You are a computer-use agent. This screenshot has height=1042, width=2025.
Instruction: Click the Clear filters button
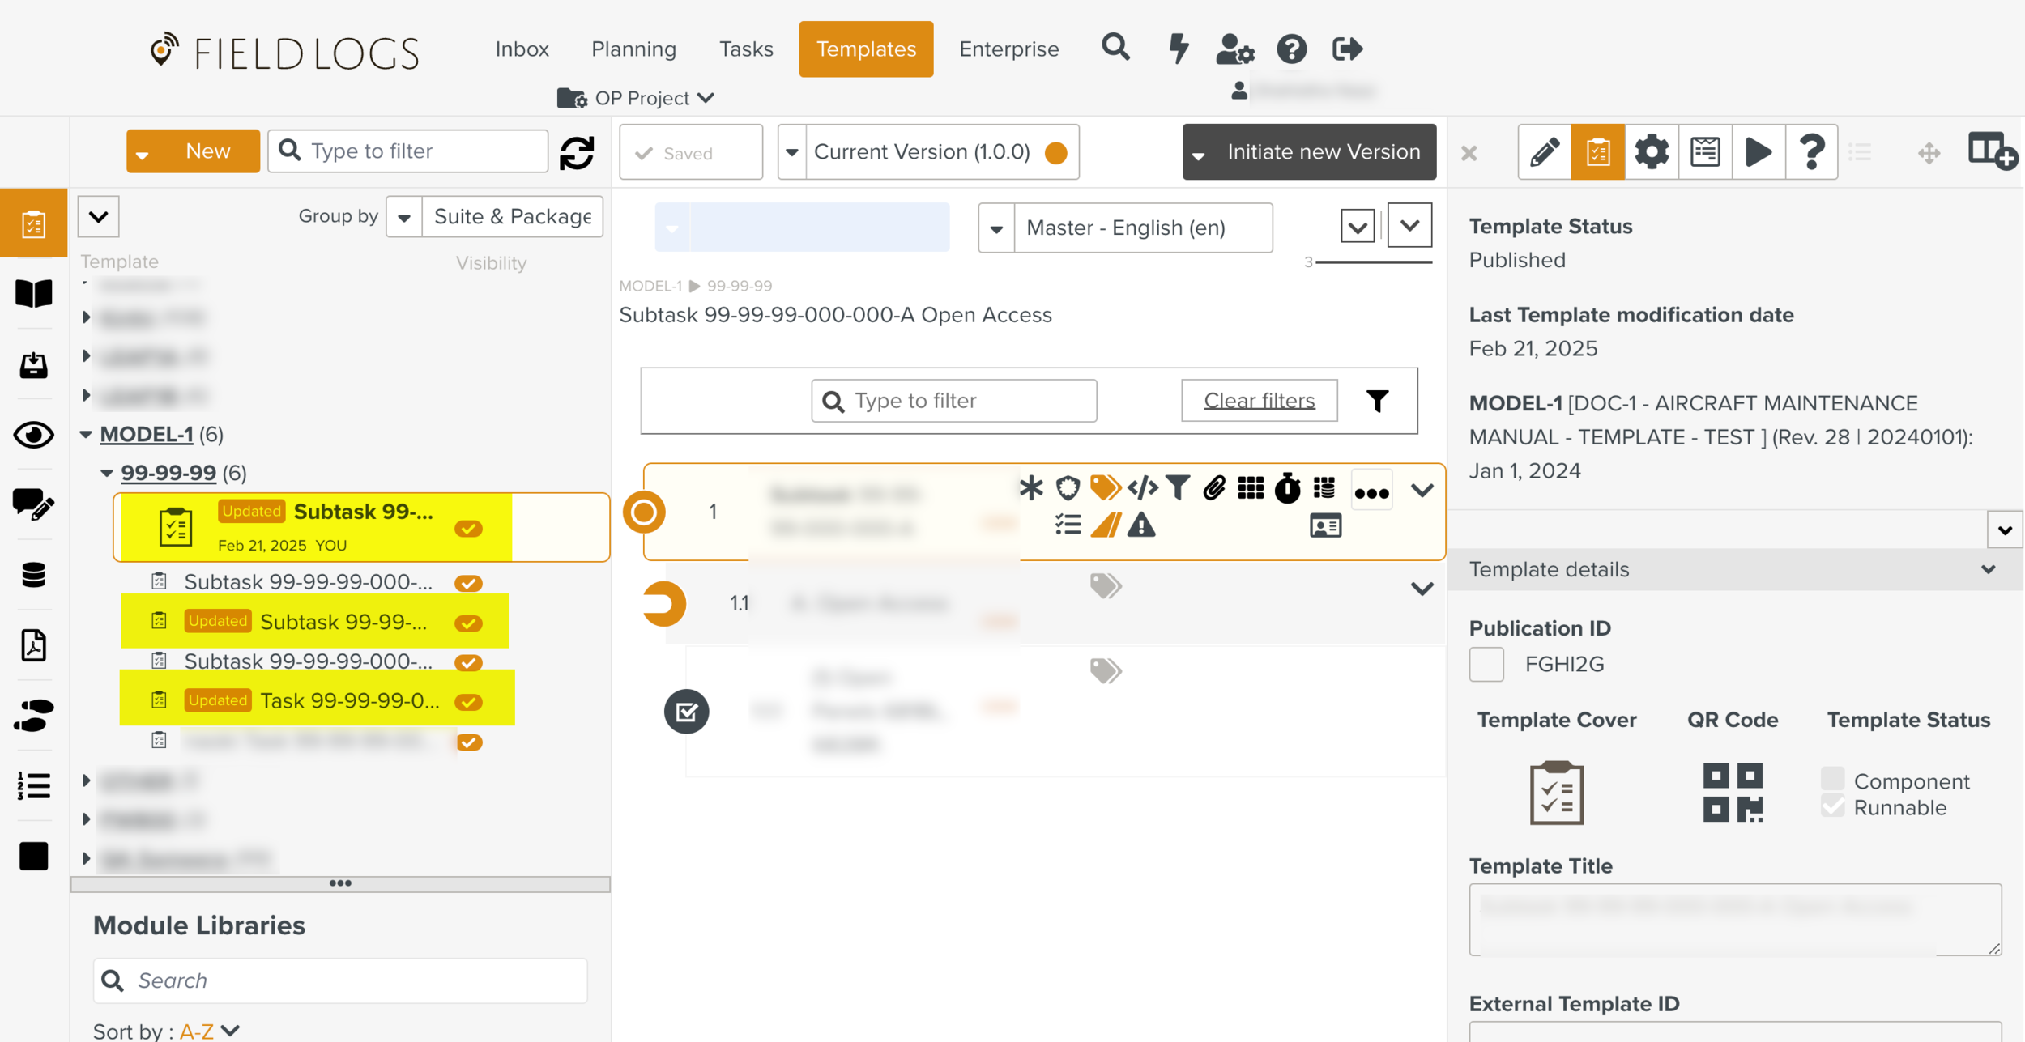pos(1259,401)
